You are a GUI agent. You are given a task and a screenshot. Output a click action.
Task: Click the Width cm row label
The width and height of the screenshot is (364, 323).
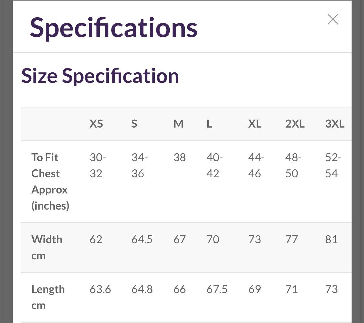(47, 247)
